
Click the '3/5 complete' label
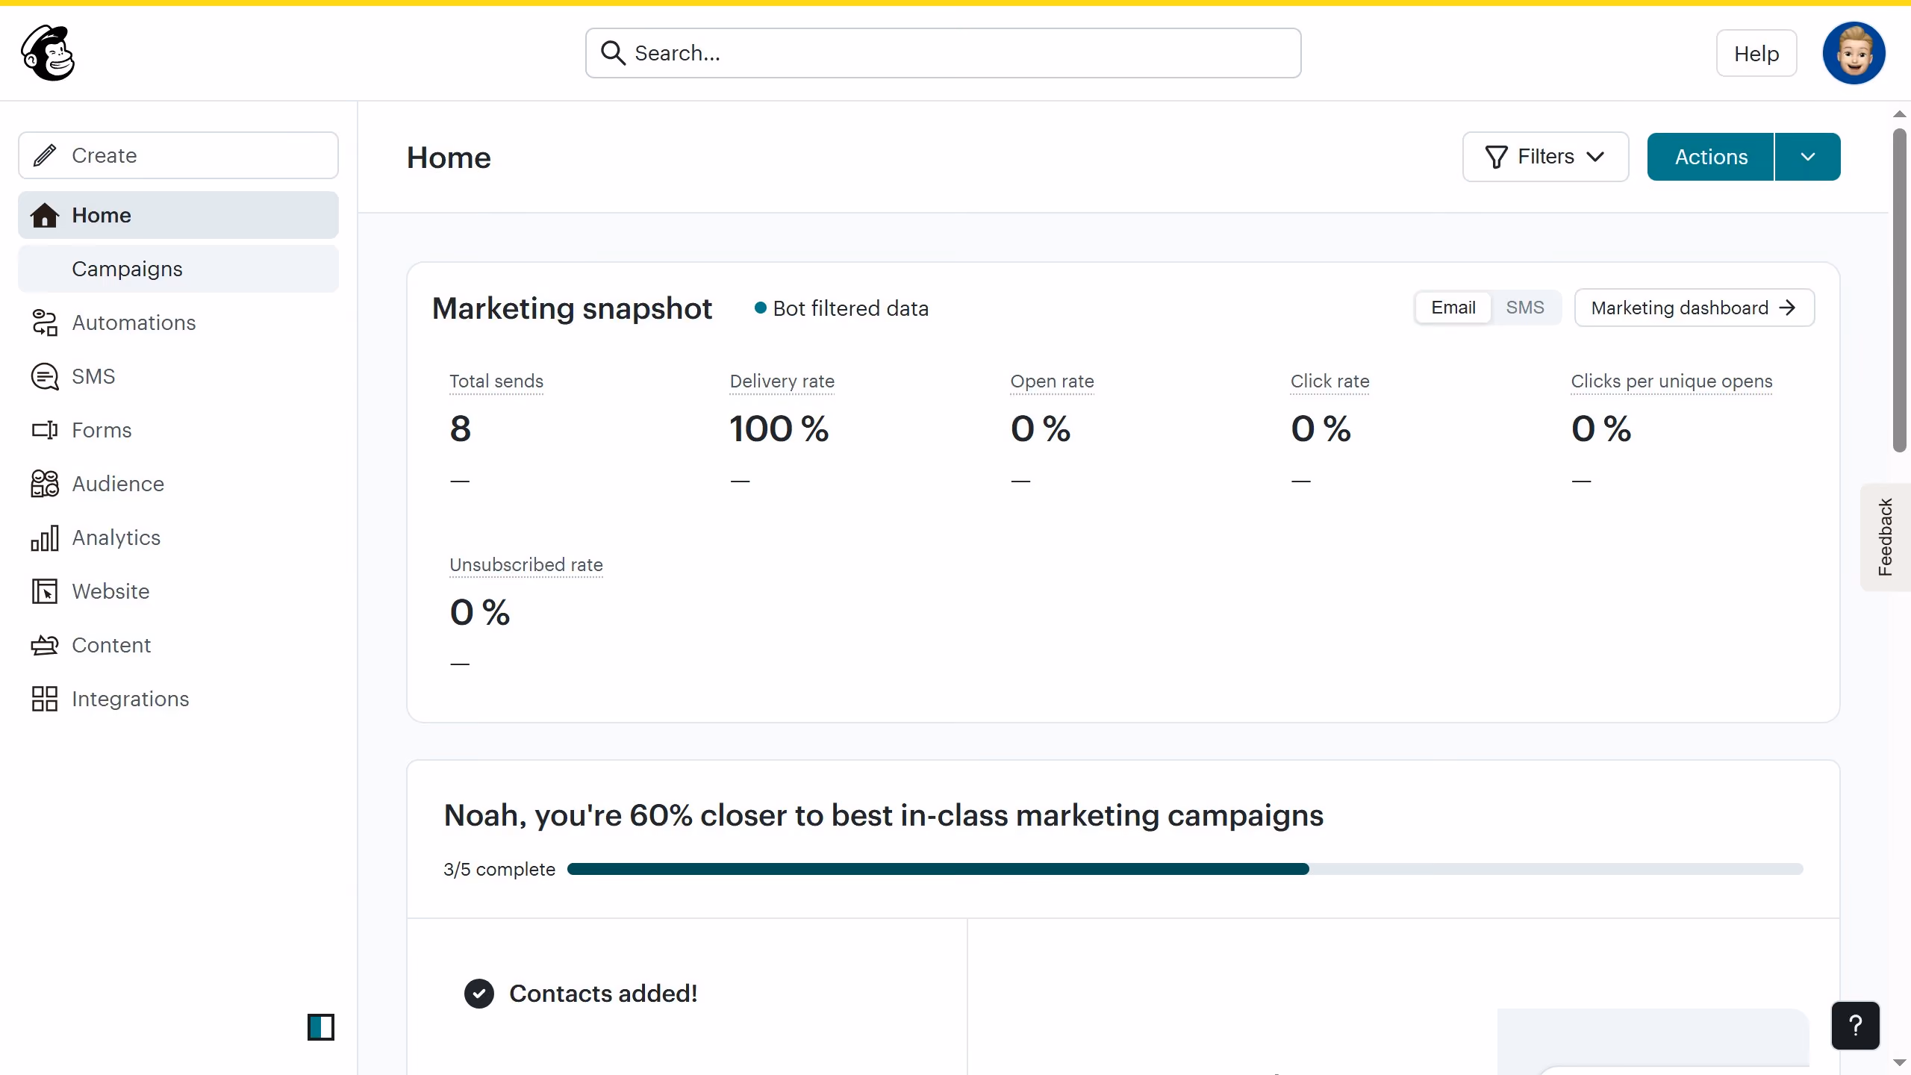click(x=499, y=869)
